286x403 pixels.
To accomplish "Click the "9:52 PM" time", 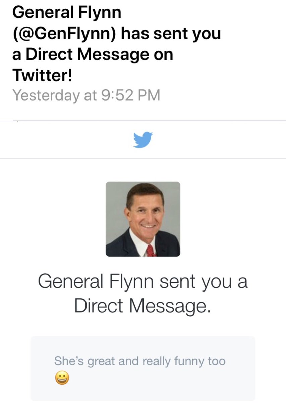I will [130, 95].
